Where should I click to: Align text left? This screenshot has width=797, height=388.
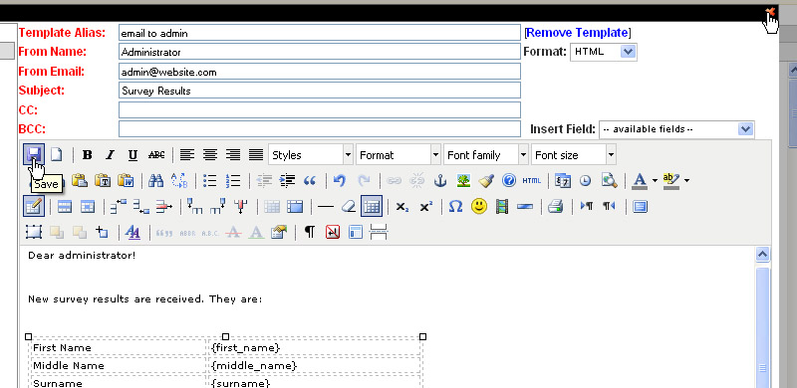pyautogui.click(x=187, y=155)
